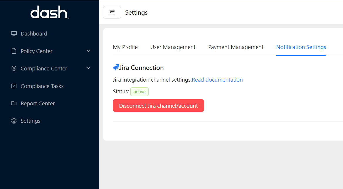Click the Jira Connection heading text
Screen dimensions: 343x189
point(142,67)
